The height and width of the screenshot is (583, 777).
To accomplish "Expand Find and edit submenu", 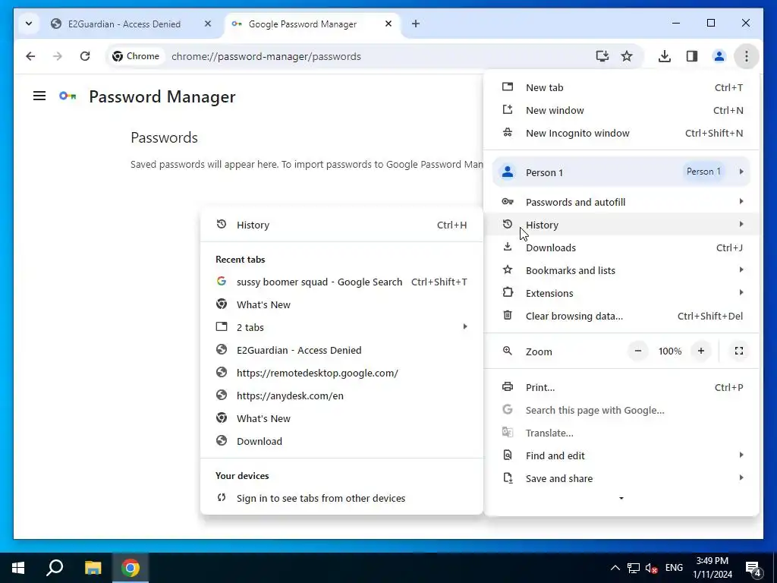I will pyautogui.click(x=622, y=455).
